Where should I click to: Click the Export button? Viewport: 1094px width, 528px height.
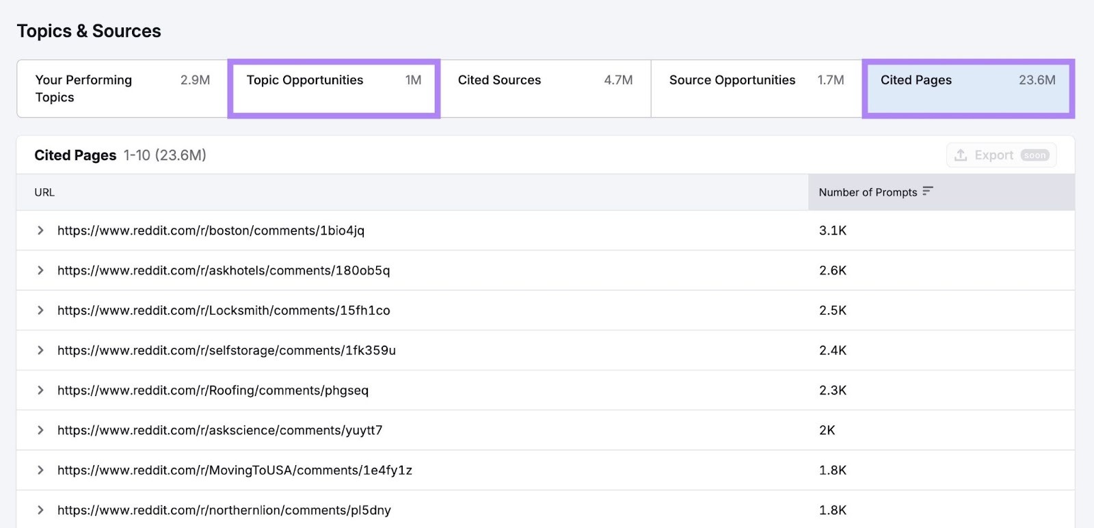point(1001,155)
